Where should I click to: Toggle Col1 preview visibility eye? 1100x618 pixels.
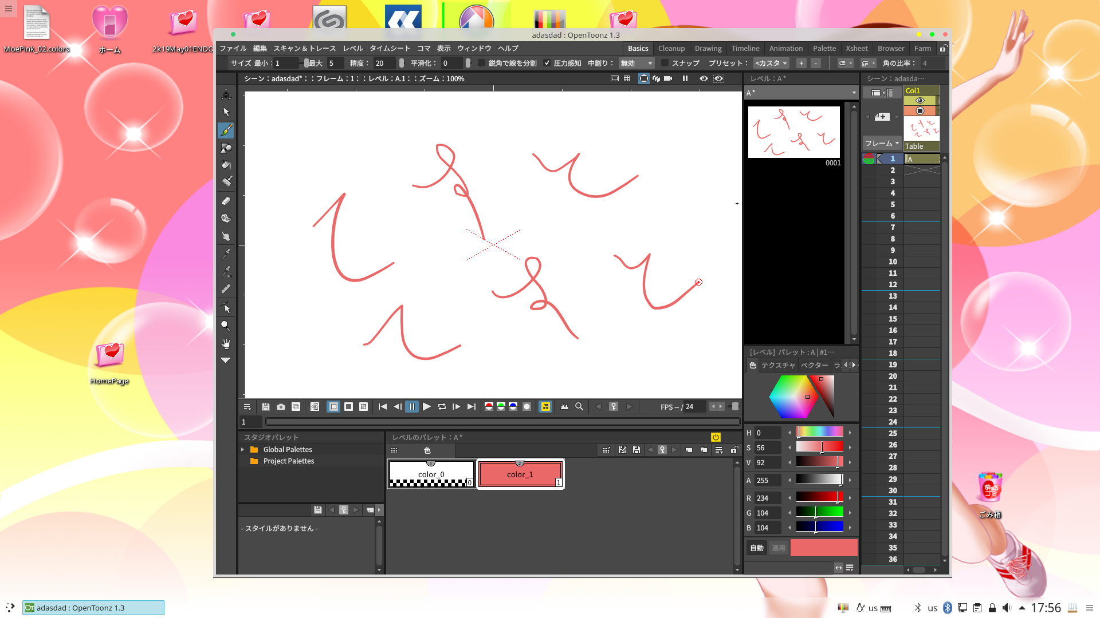click(920, 101)
